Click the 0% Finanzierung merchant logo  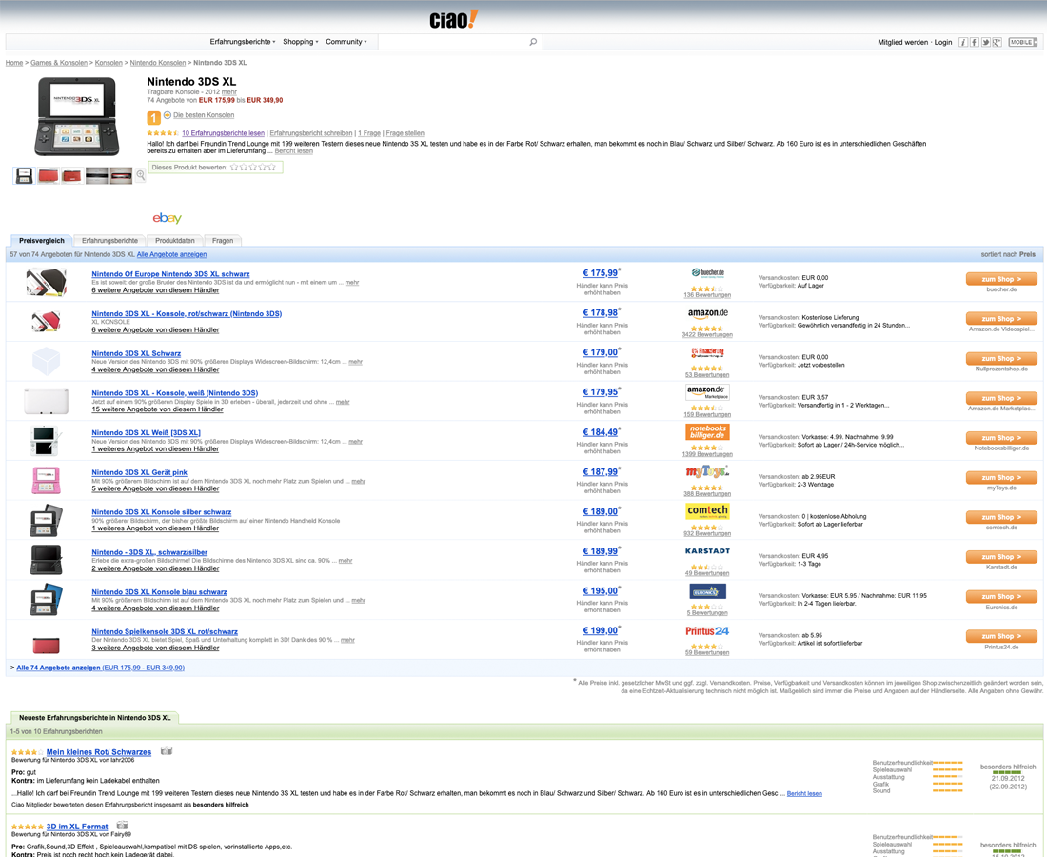click(708, 352)
